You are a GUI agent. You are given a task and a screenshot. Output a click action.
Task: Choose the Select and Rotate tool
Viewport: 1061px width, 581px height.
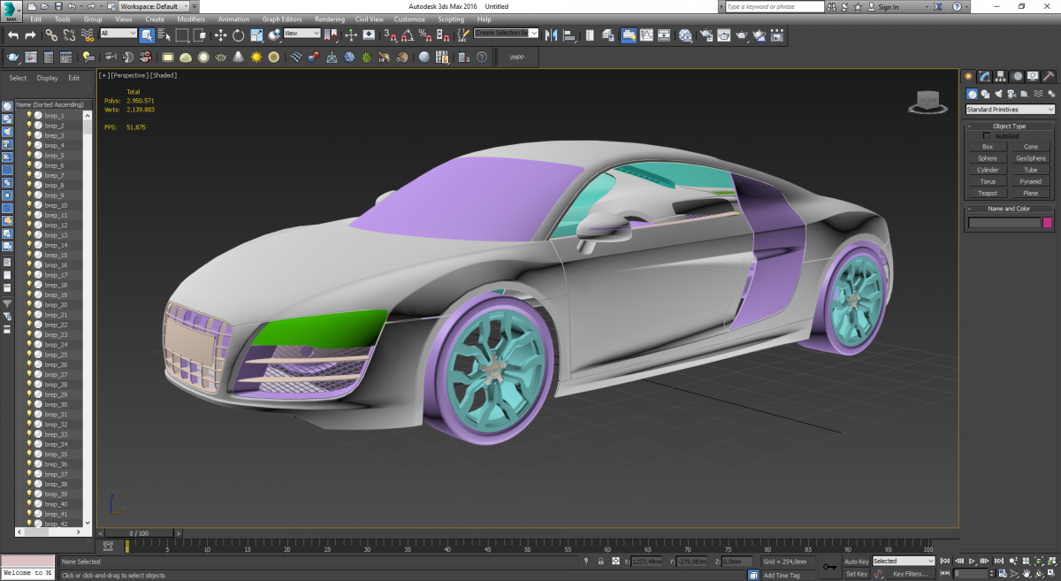(239, 35)
